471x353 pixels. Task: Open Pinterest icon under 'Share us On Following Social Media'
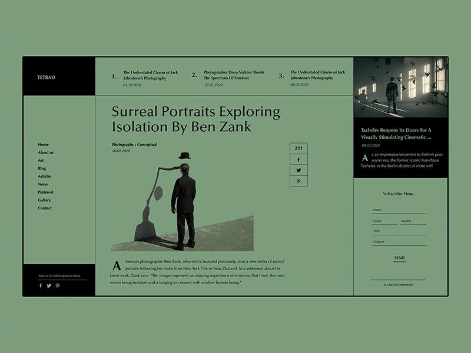point(57,285)
